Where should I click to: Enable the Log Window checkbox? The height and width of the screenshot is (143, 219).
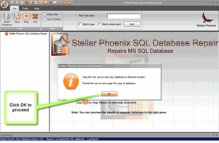[44, 19]
